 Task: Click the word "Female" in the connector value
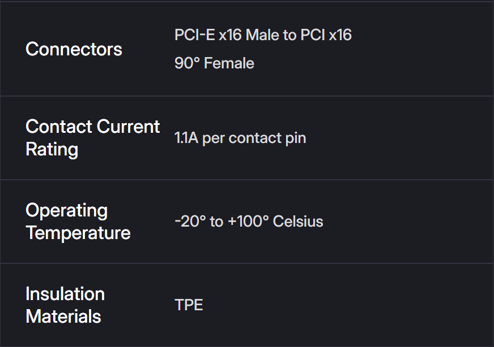pos(229,63)
